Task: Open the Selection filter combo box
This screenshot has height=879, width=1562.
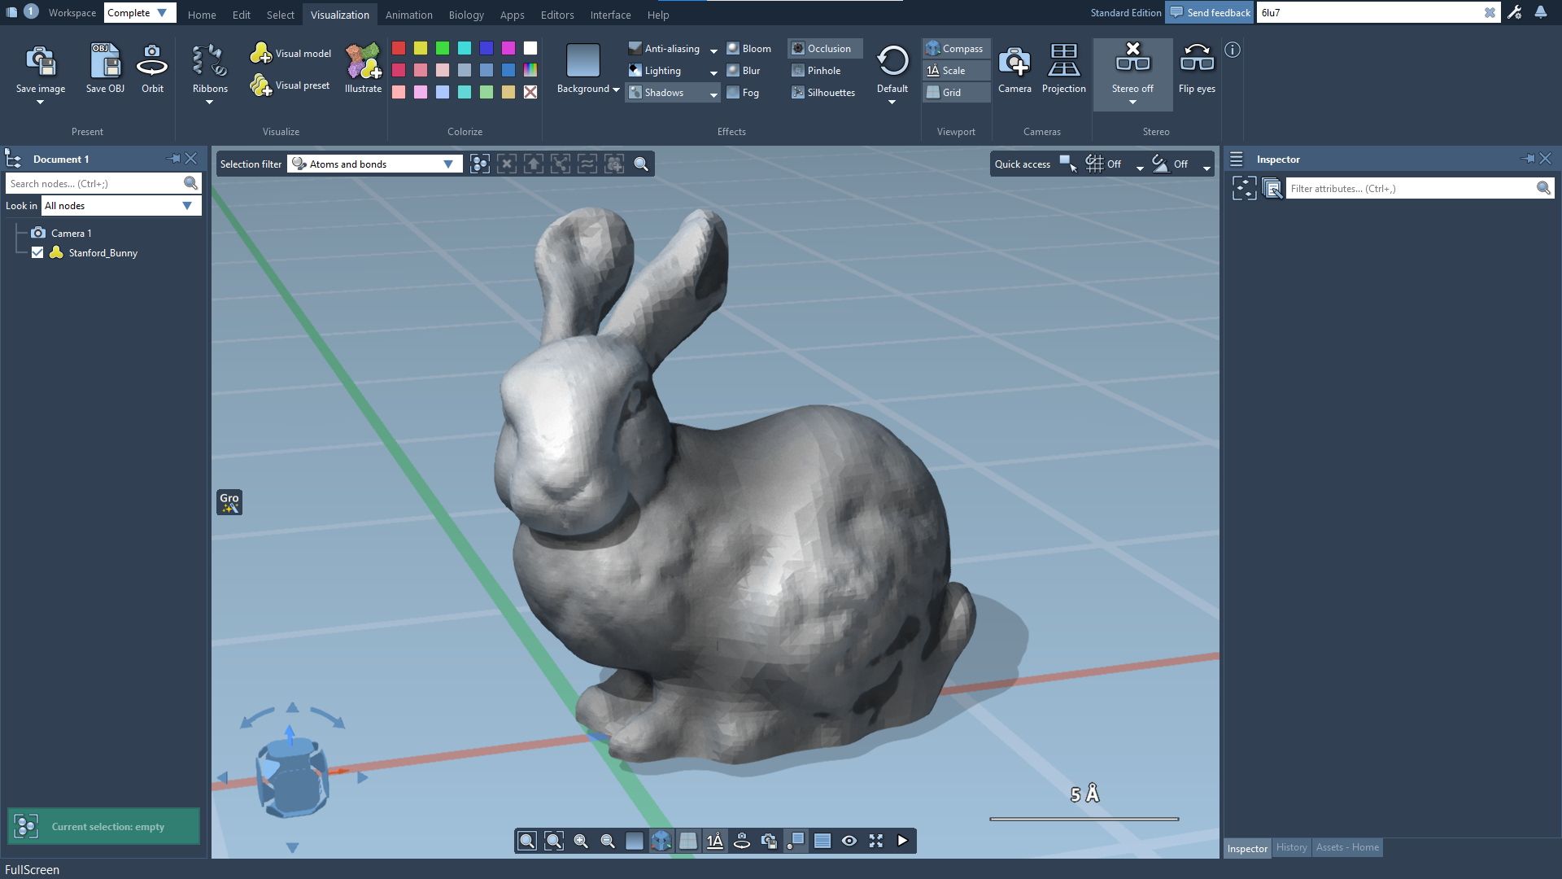Action: click(x=374, y=164)
